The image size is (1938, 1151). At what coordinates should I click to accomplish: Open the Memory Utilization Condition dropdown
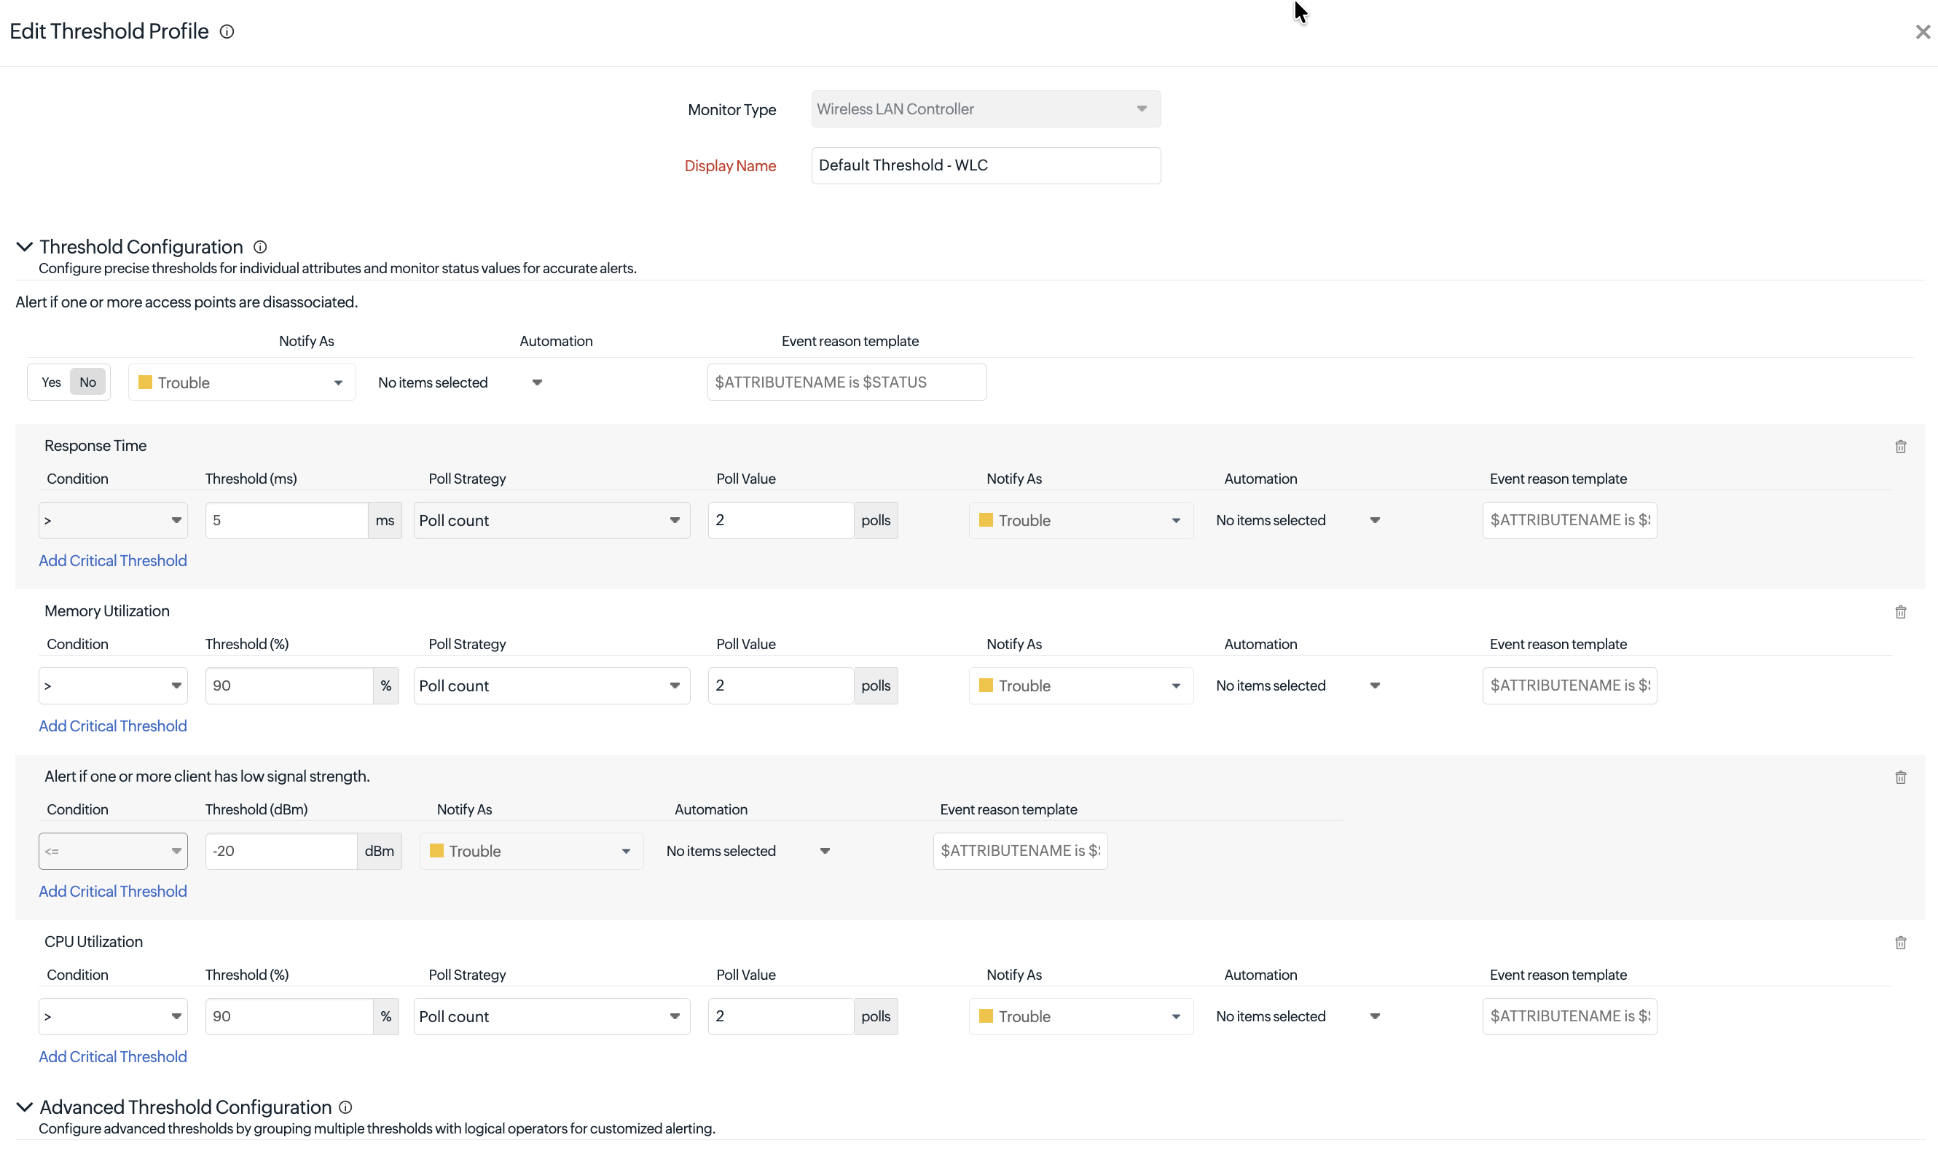tap(113, 686)
